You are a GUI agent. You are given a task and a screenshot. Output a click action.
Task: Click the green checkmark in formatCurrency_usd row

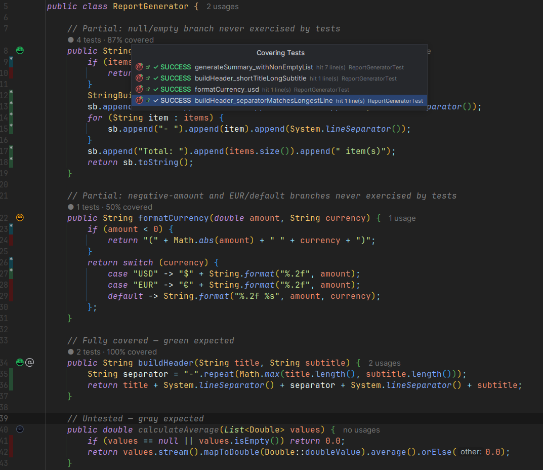(156, 90)
